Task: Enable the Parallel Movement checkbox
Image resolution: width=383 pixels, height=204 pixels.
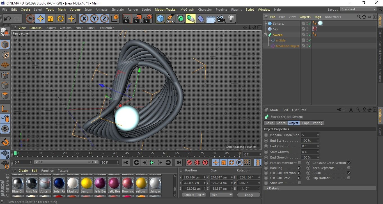Action: tap(299, 163)
